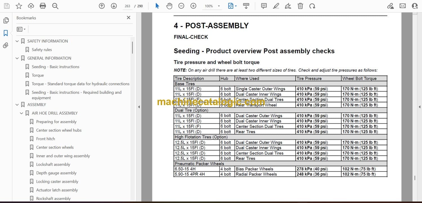This screenshot has height=203, width=422.
Task: Open Required building and equipment bookmark
Action: pyautogui.click(x=77, y=95)
